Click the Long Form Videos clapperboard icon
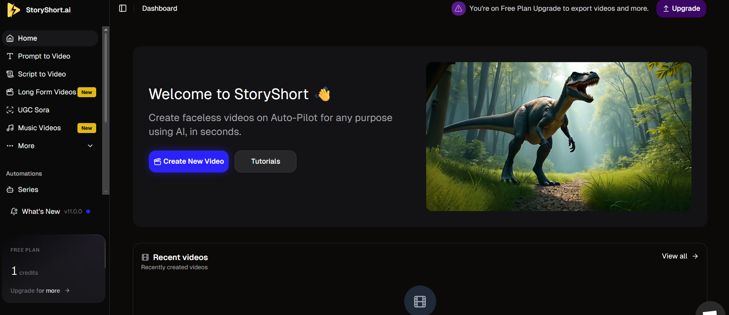The image size is (729, 315). 10,92
